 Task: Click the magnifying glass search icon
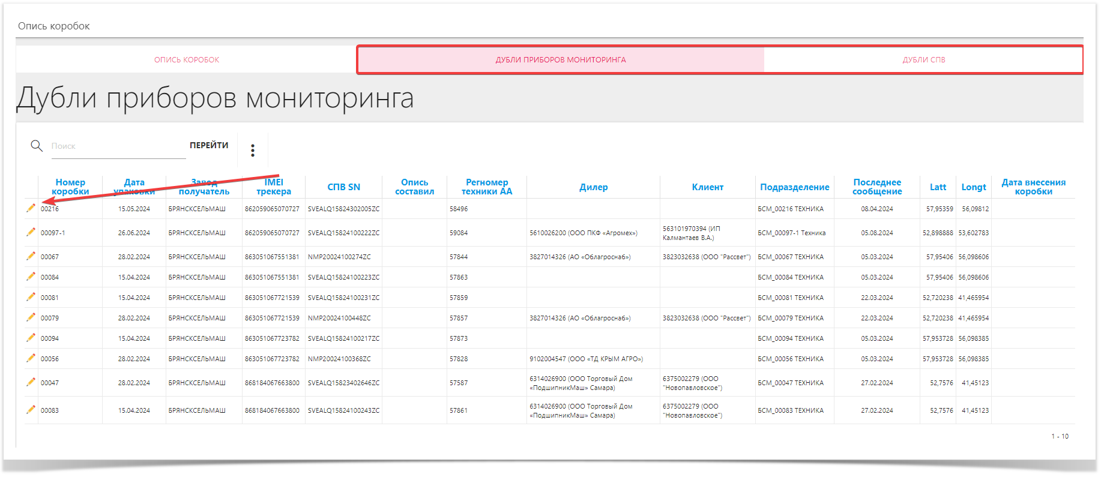click(x=37, y=146)
